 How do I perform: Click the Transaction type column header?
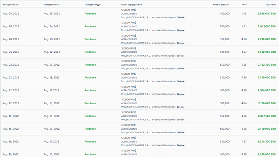click(x=93, y=5)
